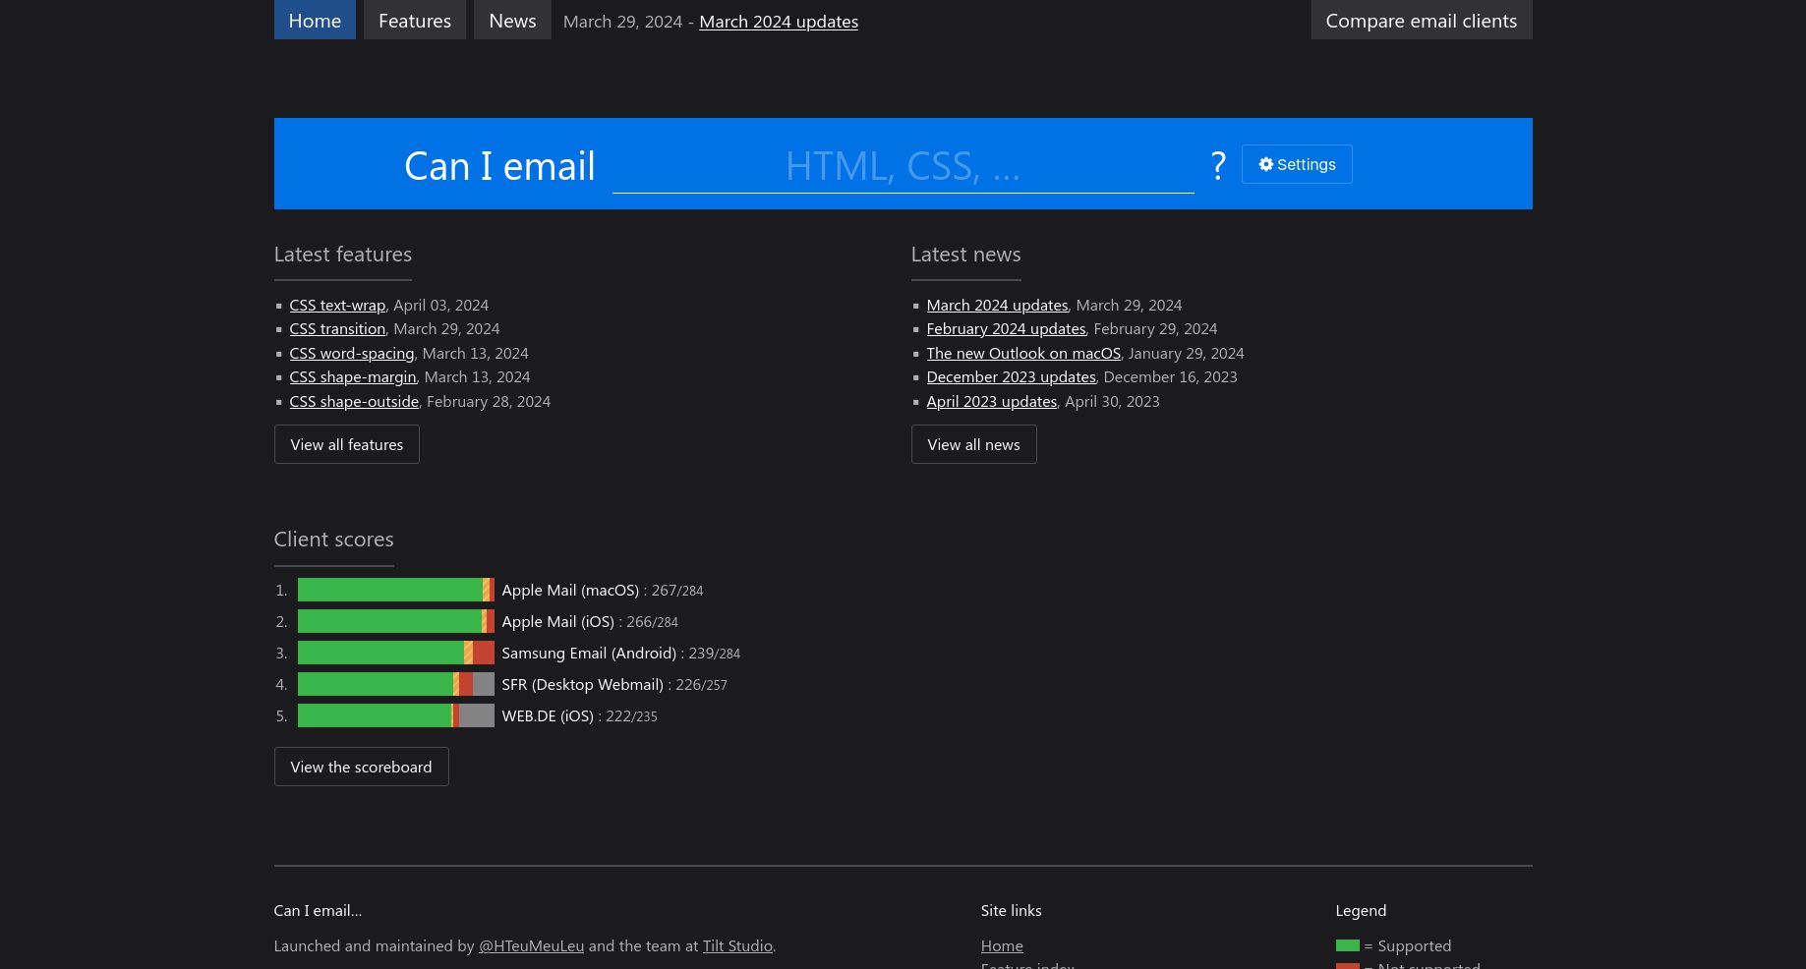Click View all news
1806x969 pixels.
pyautogui.click(x=973, y=443)
